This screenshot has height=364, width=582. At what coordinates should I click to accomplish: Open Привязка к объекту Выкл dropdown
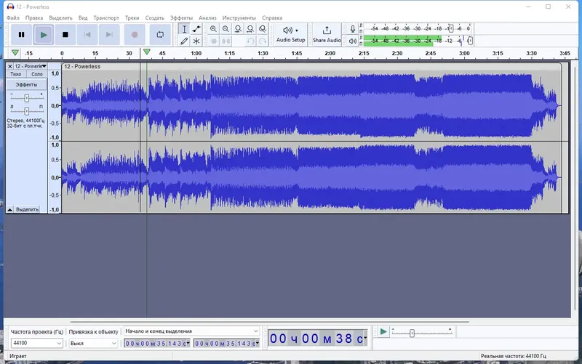[93, 343]
